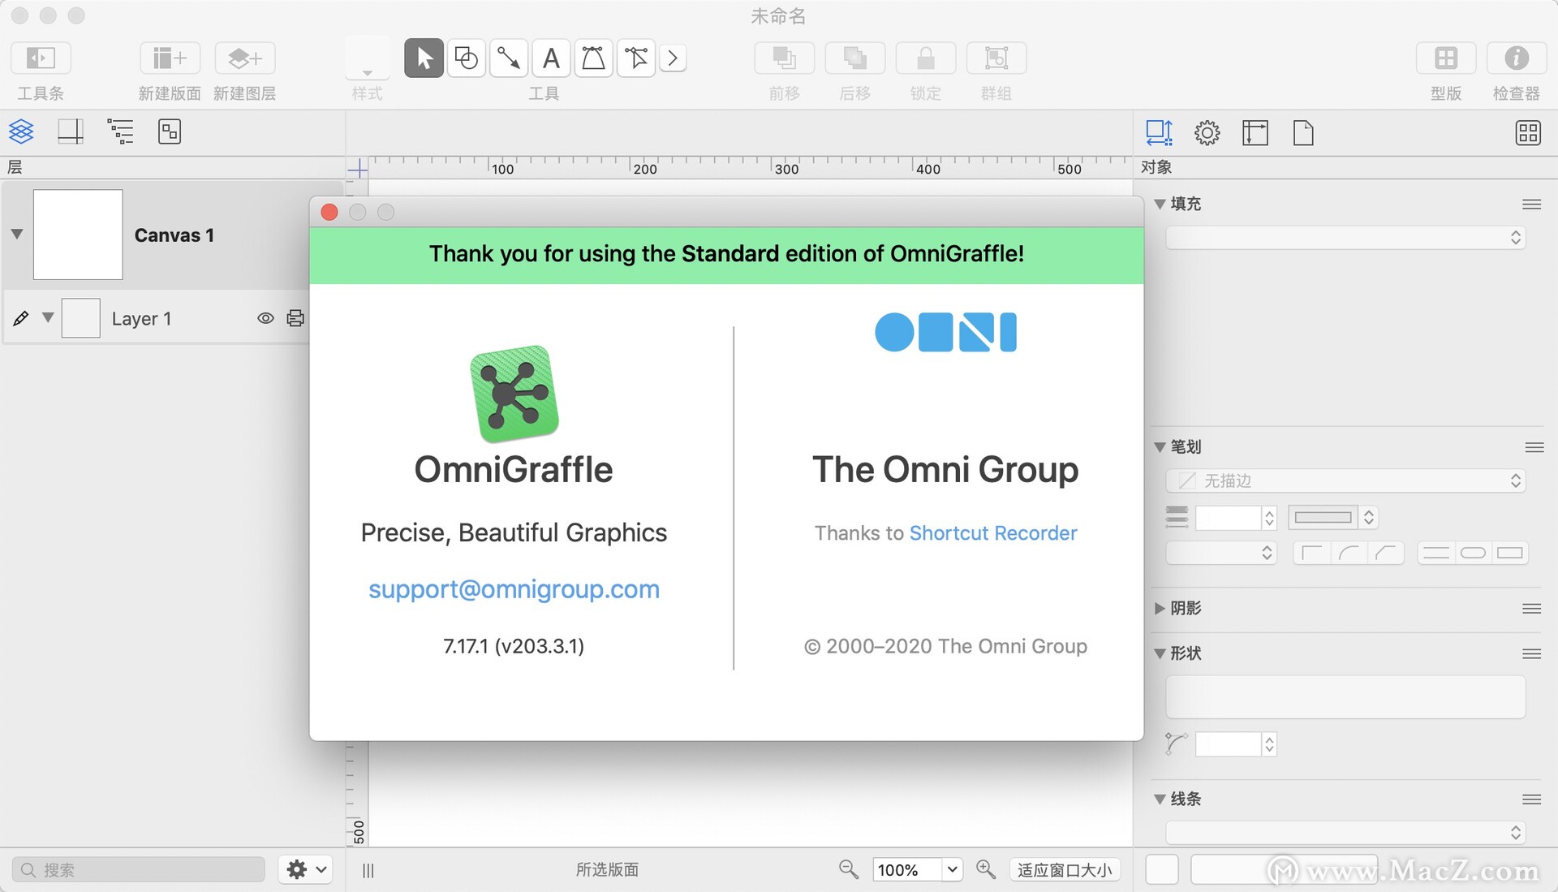The height and width of the screenshot is (892, 1558).
Task: Open the 填充 fill style dropdown
Action: [x=1345, y=238]
